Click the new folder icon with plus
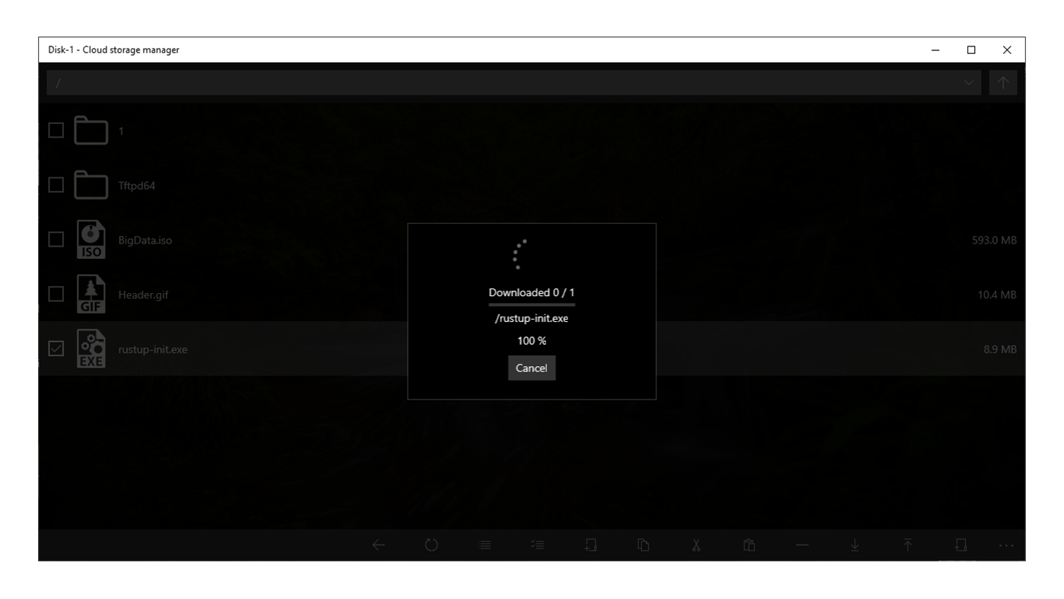Image resolution: width=1064 pixels, height=599 pixels. [590, 545]
